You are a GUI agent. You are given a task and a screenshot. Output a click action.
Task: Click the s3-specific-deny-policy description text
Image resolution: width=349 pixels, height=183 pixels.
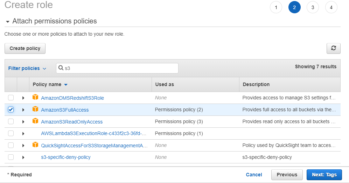click(x=267, y=157)
